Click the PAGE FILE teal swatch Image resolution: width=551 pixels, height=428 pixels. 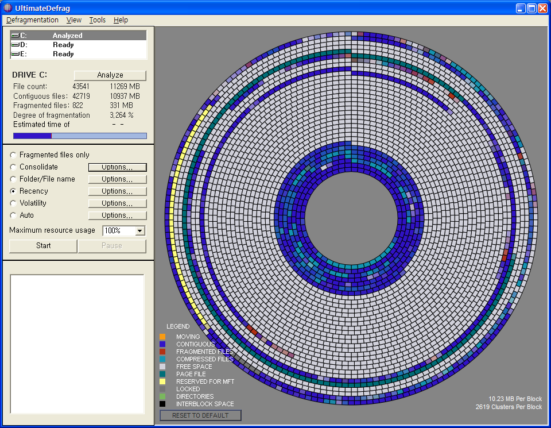tap(162, 374)
